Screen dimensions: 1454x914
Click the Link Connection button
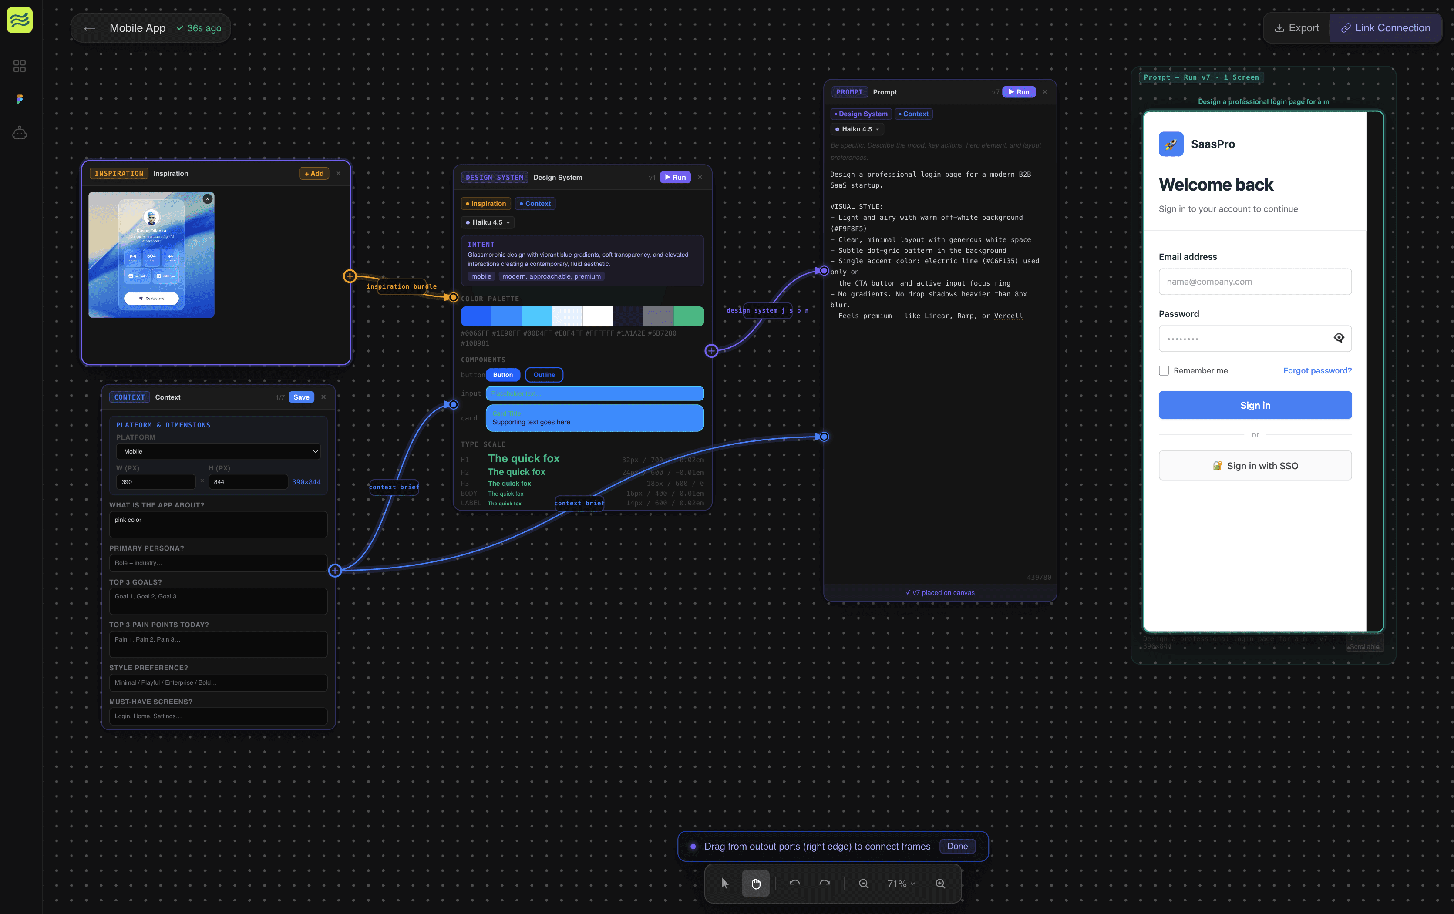[x=1385, y=28]
